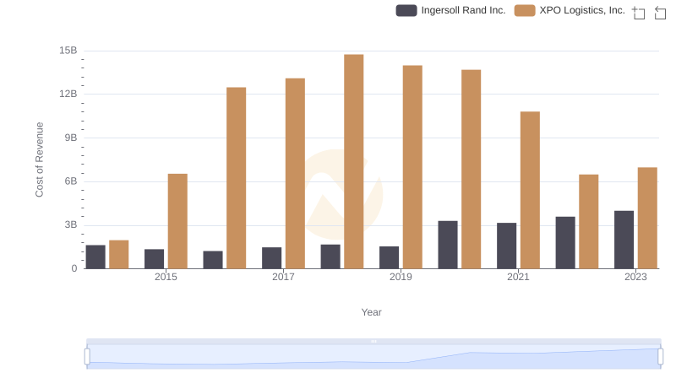Select the XPO Logistics 2015 bar
The height and width of the screenshot is (389, 676).
coord(177,221)
